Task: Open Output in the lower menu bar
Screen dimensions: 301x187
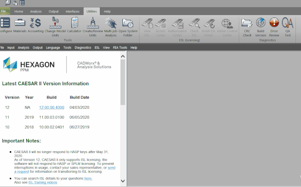Action: tap(37, 48)
